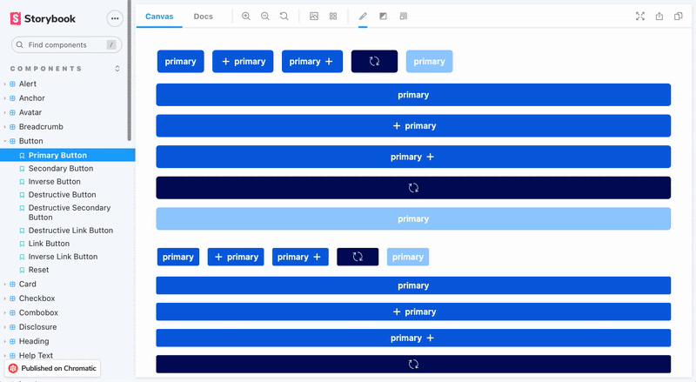Toggle the dark mode contrast icon
This screenshot has height=382, width=696.
coord(384,17)
